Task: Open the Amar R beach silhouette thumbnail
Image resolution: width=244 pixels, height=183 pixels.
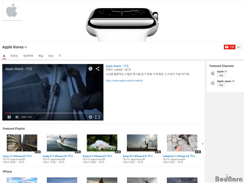Action: [x=142, y=143]
